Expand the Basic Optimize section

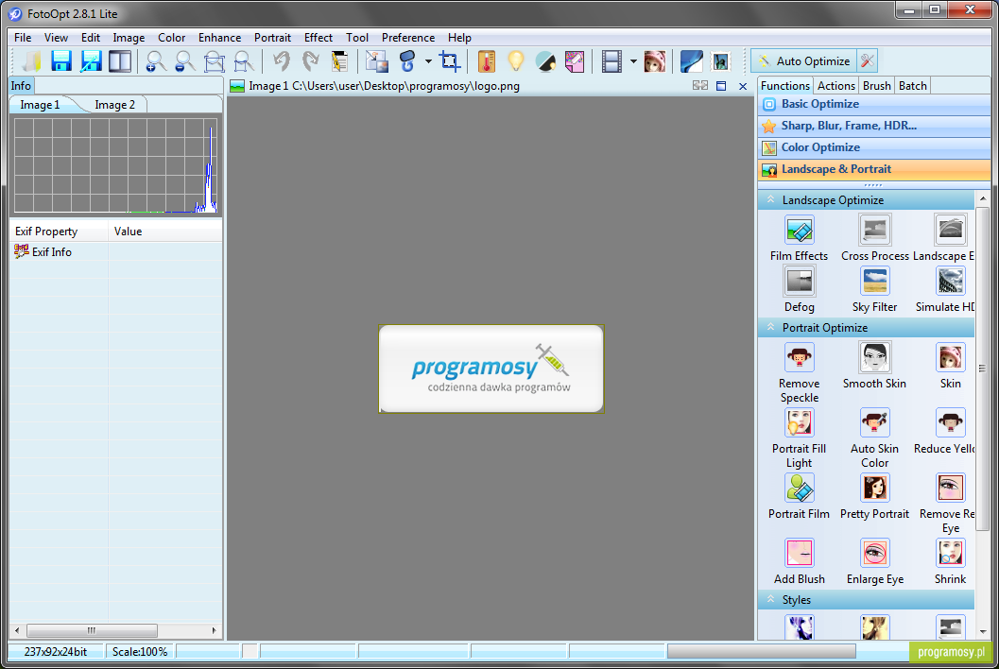(x=874, y=104)
